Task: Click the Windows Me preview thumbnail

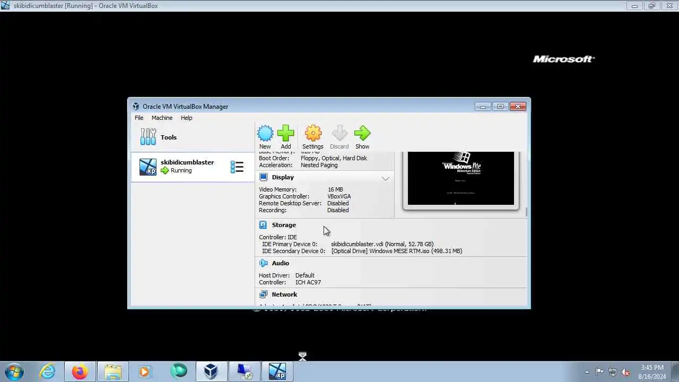Action: tap(461, 178)
